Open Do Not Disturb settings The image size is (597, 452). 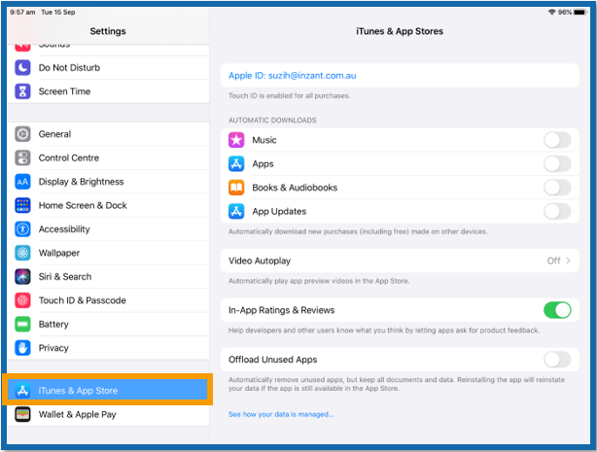coord(109,68)
